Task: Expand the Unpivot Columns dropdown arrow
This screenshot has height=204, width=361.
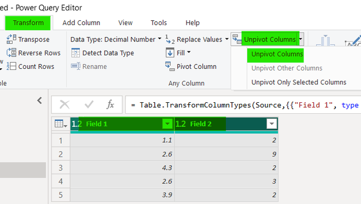Action: (301, 39)
